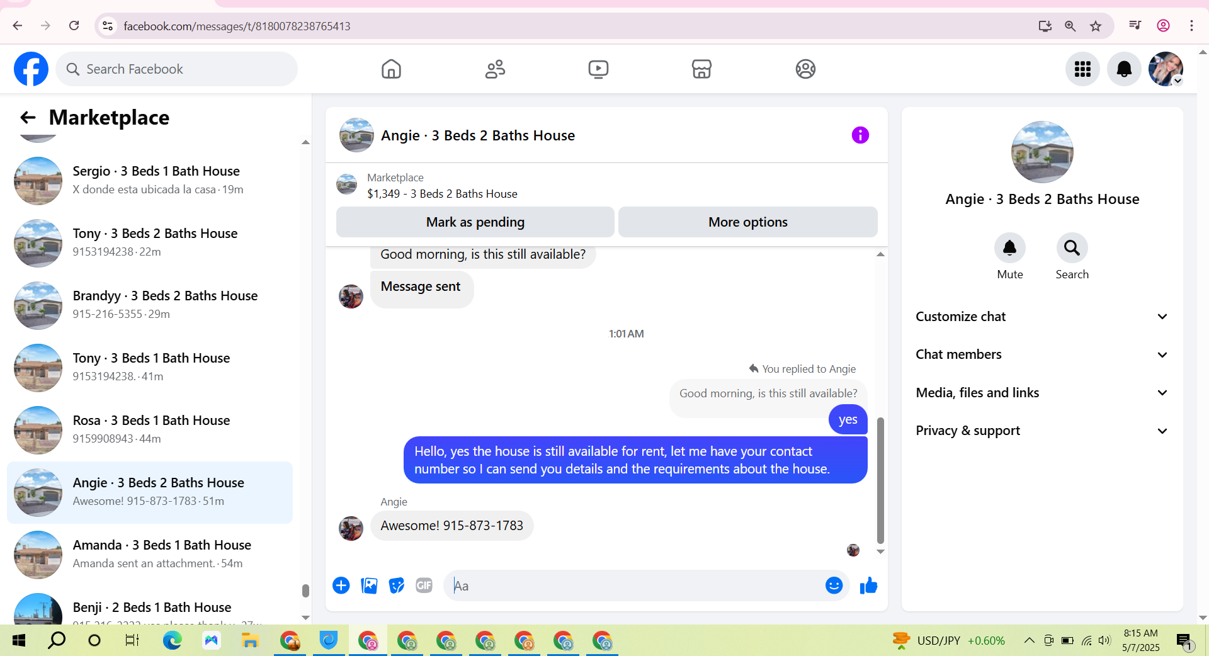The image size is (1209, 656).
Task: Attach a photo with the image icon
Action: (x=369, y=585)
